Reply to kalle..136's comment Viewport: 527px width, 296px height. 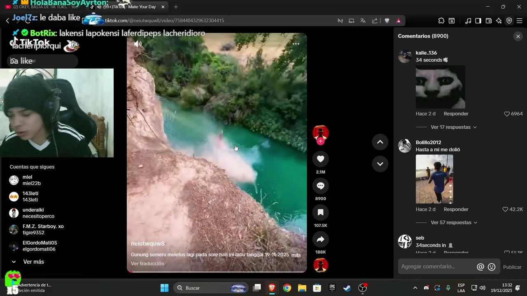click(456, 114)
